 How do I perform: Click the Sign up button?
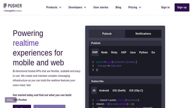(182, 7)
